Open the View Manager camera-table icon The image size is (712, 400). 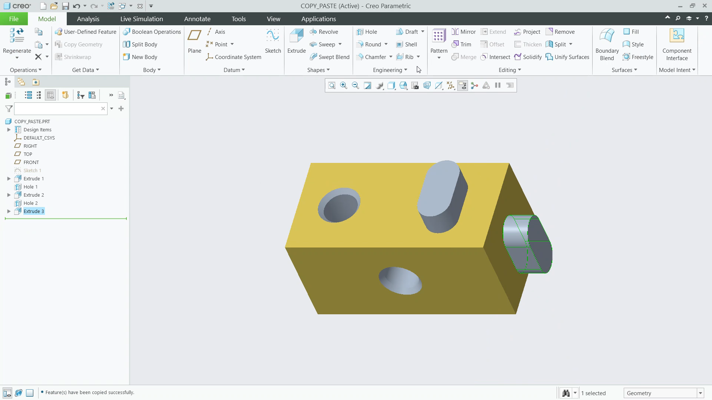pyautogui.click(x=415, y=86)
